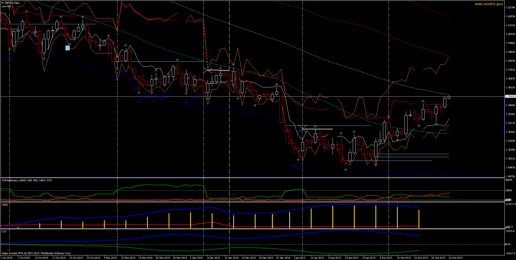Screen dimensions: 516x260
Task: Click the COT indicator window label
Action: tap(4, 232)
